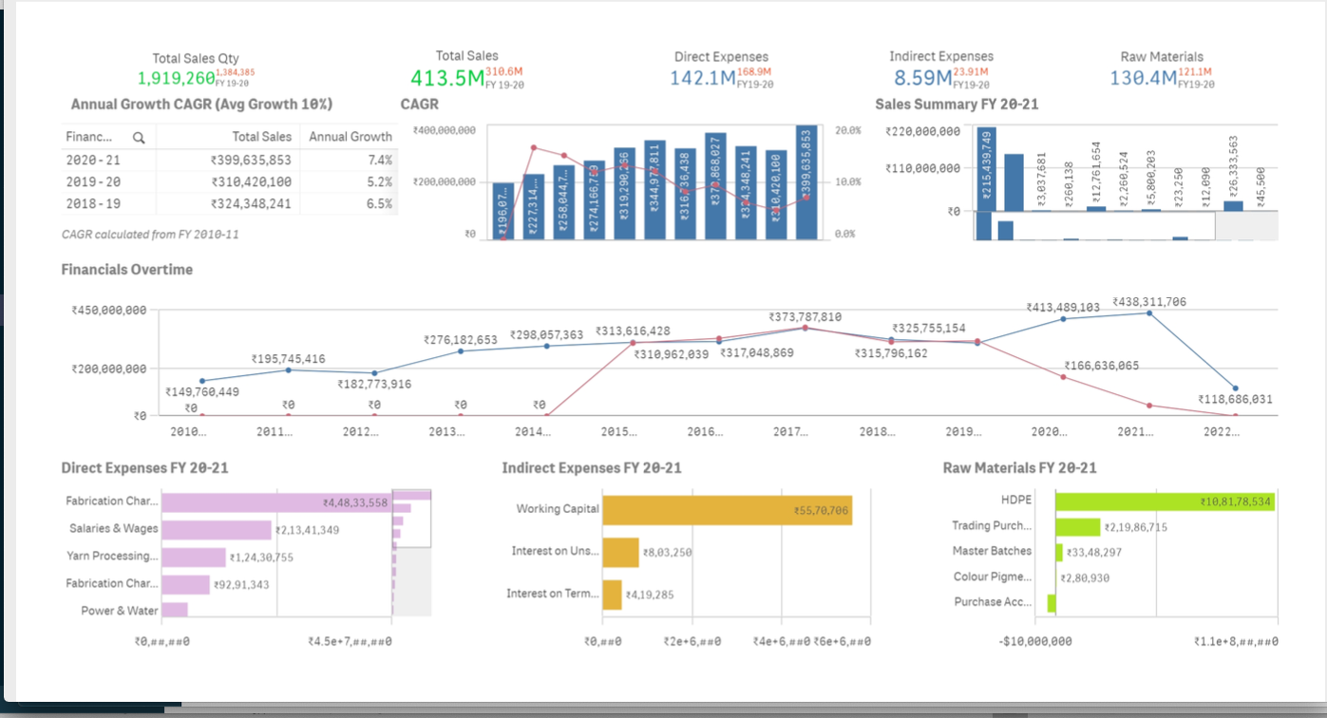1327x718 pixels.
Task: Click the ₹149,760,449 point at 2010
Action: tap(201, 381)
